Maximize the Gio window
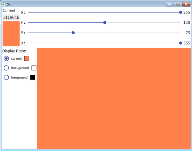This screenshot has height=151, width=192. 178,4
